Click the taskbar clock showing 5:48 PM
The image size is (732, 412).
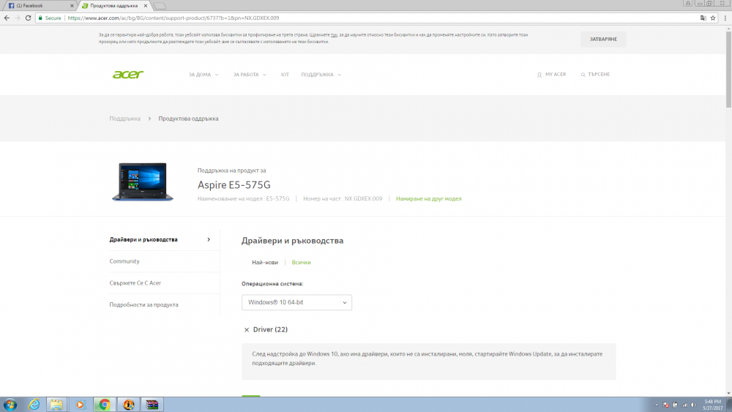712,405
